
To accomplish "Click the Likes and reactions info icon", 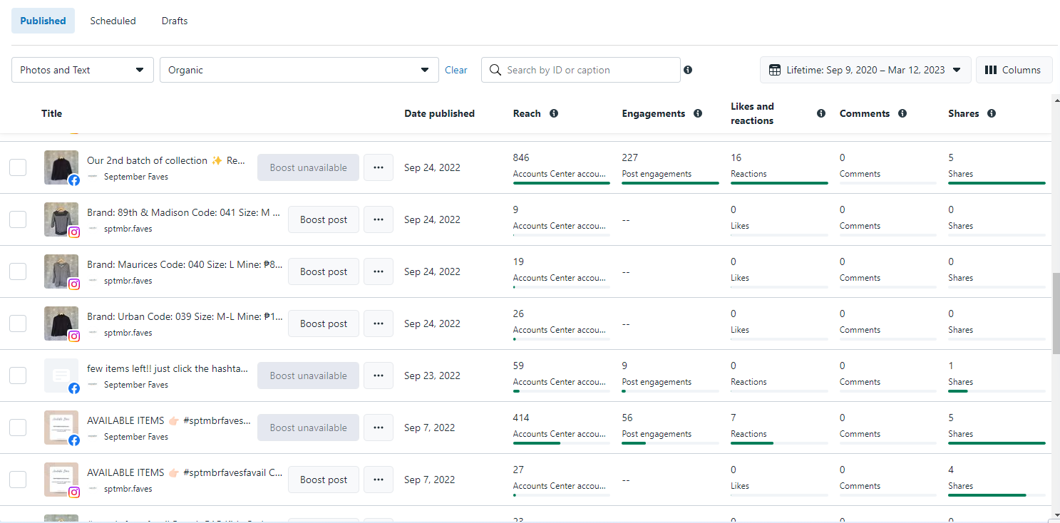I will coord(821,114).
